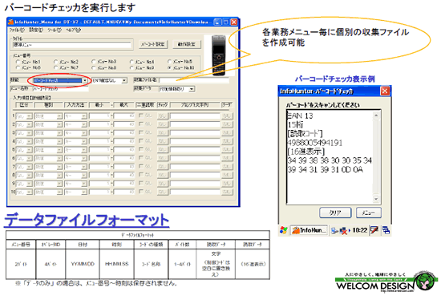Click the handheld terminal device image
The image size is (441, 296).
219,55
